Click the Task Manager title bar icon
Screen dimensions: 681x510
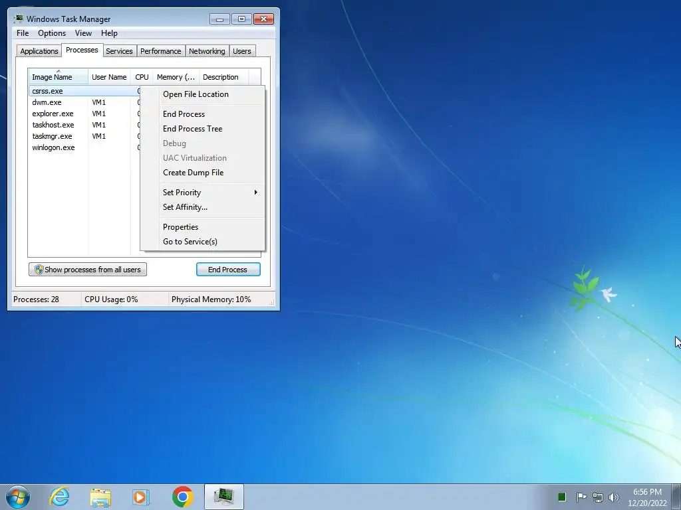coord(18,19)
